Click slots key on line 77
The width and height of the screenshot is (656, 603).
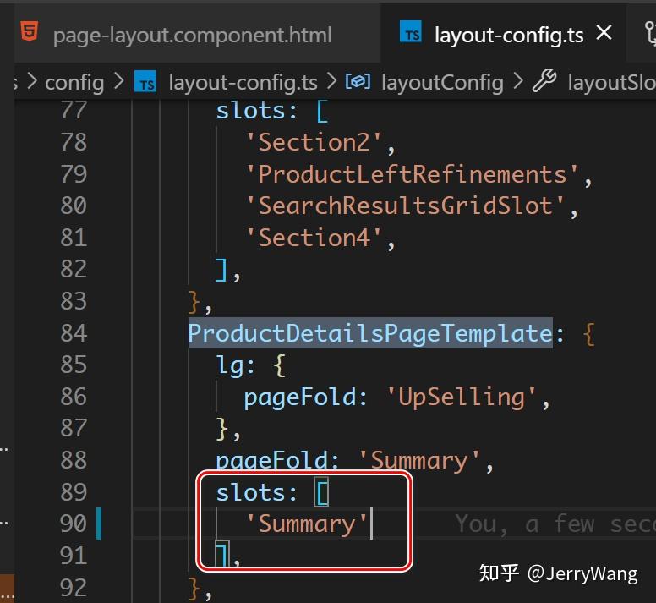click(250, 111)
